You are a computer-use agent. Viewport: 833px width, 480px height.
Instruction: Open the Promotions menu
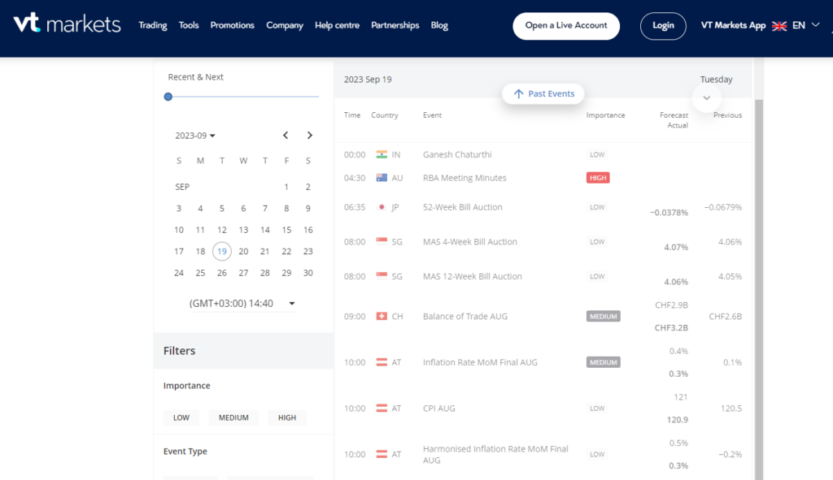tap(232, 25)
